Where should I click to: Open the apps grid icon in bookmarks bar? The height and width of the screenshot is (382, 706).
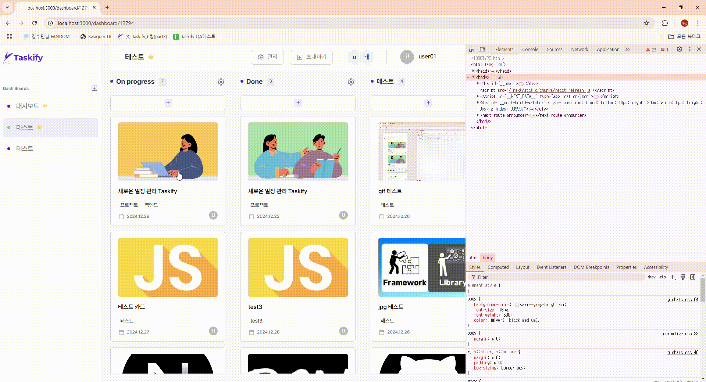click(10, 36)
